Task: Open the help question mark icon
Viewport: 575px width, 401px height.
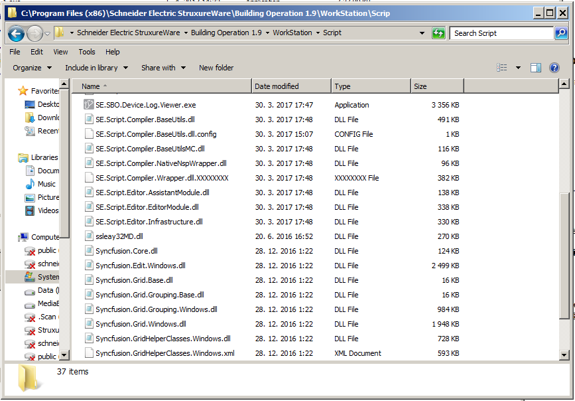Action: [554, 68]
